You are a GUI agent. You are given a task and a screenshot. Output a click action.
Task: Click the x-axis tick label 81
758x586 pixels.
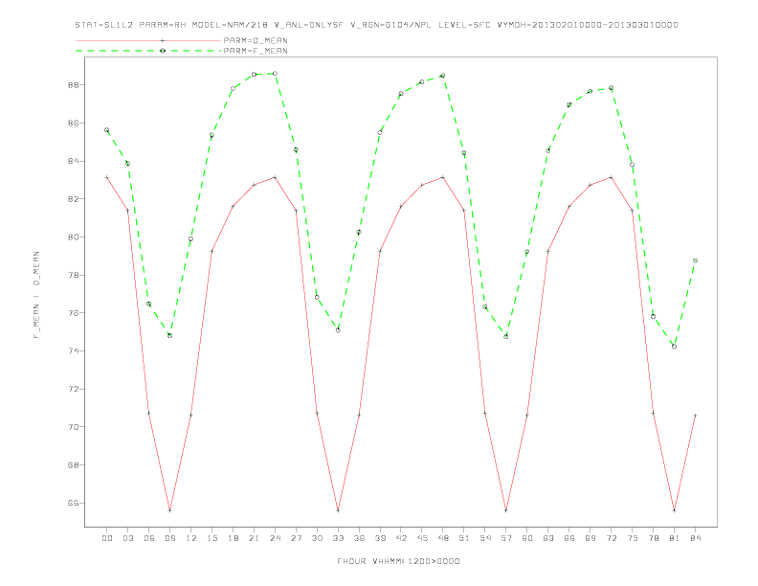click(675, 538)
